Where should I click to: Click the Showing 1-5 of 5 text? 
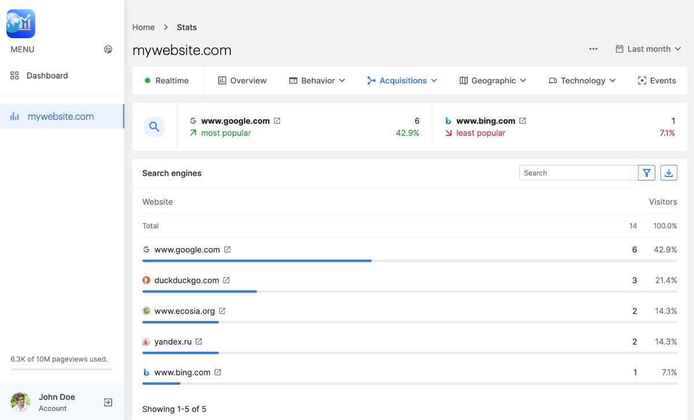pyautogui.click(x=174, y=409)
